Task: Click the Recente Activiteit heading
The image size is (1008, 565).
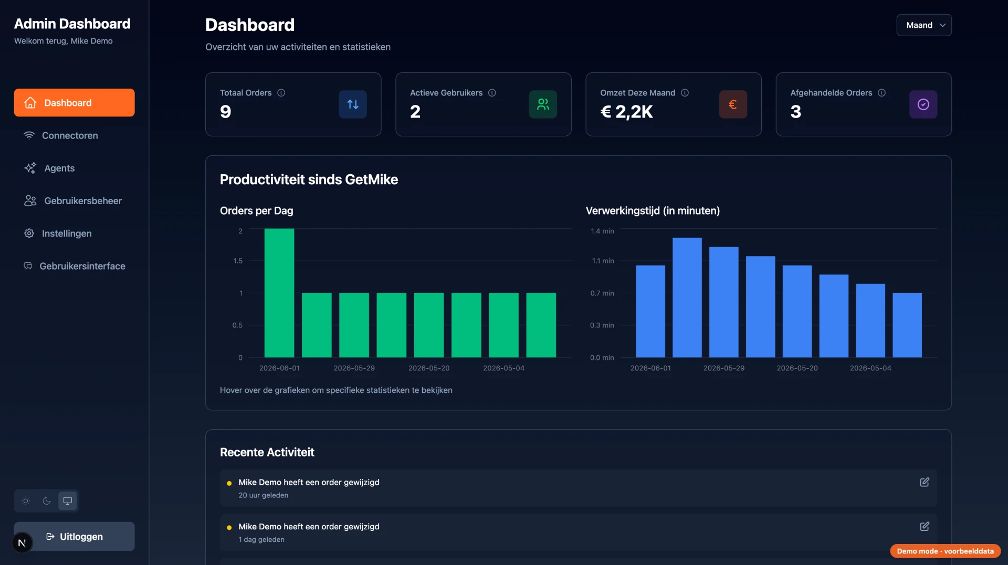Action: pos(267,452)
